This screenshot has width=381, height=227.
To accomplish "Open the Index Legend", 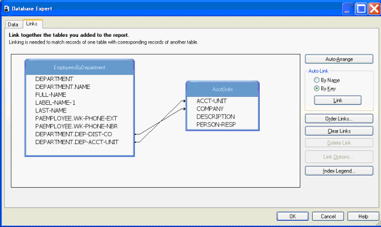I will 339,171.
